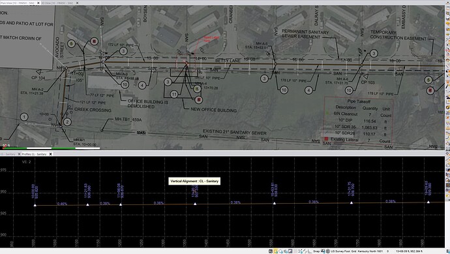This screenshot has width=450, height=254.
Task: Select the profile VPI marker at 15+53.81
Action: coord(275,203)
